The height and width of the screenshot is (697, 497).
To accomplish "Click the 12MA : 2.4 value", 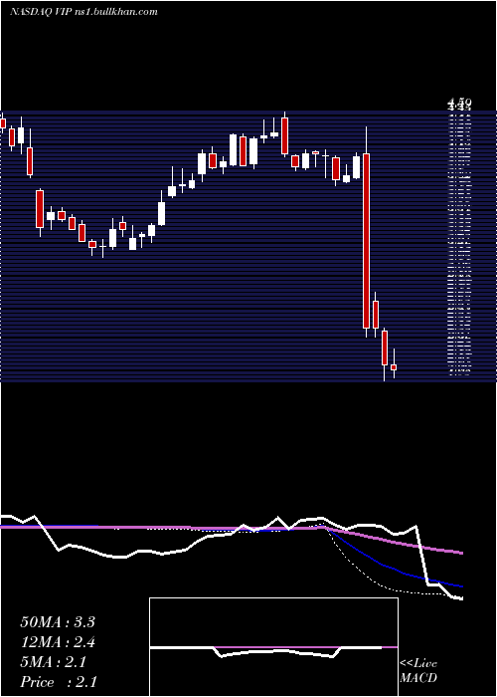I will coord(58,642).
